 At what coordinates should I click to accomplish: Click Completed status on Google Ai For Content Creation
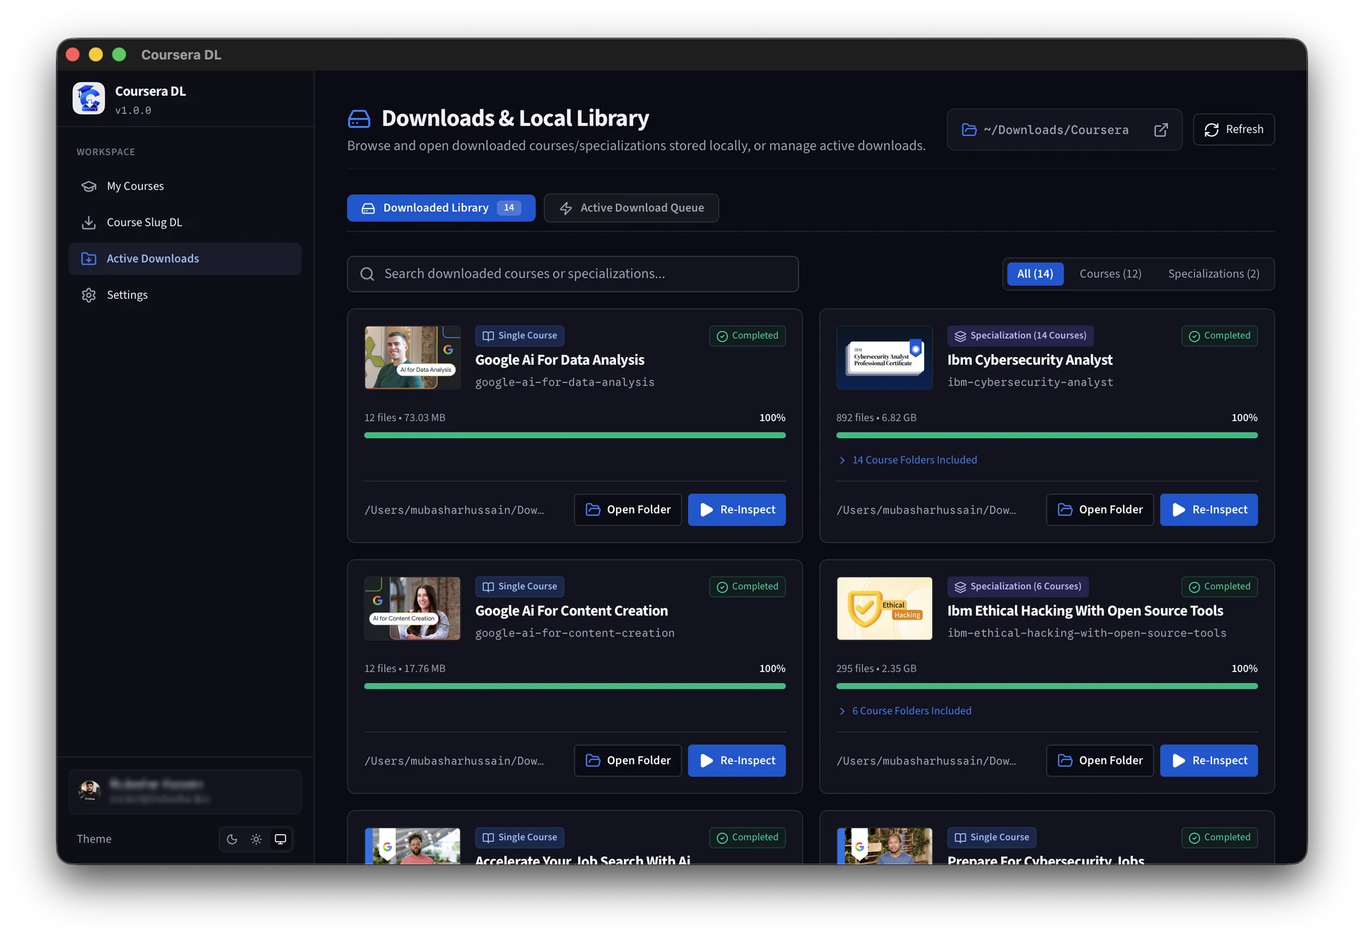pyautogui.click(x=747, y=586)
